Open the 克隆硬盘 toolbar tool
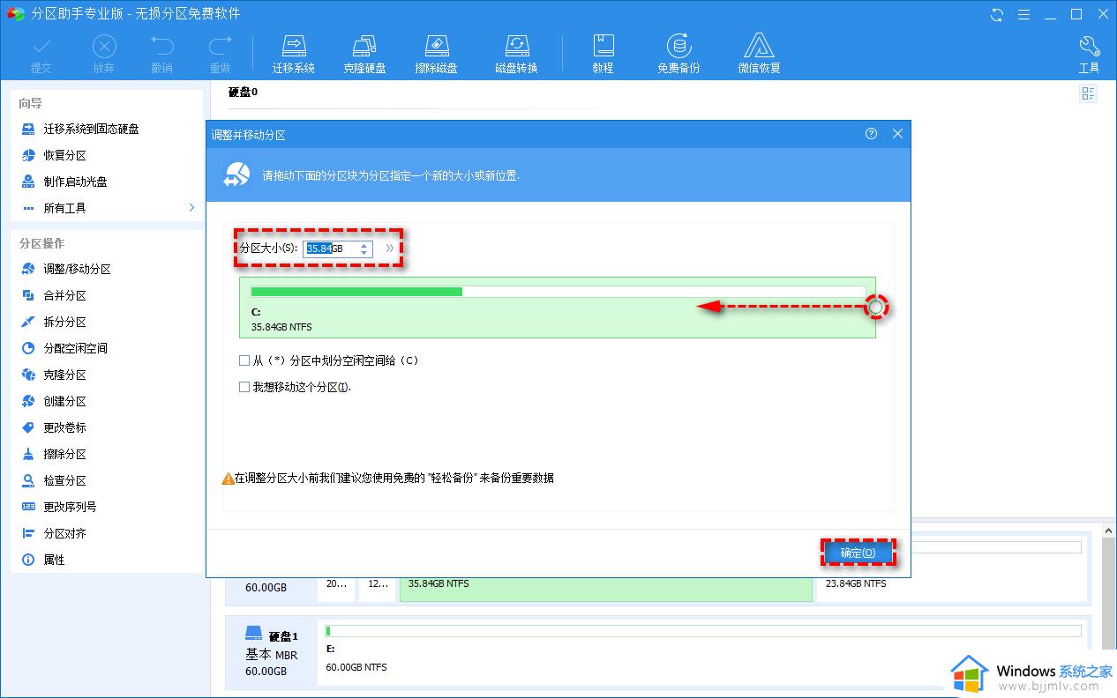 point(364,53)
